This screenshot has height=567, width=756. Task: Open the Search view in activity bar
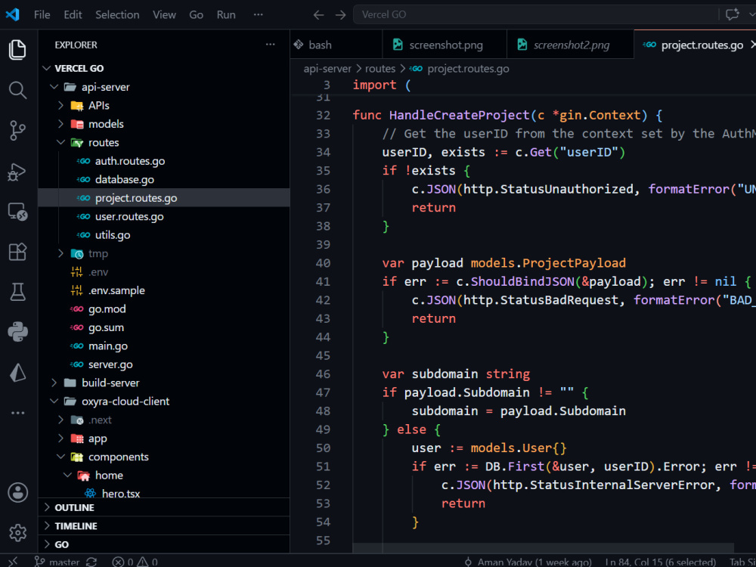click(x=18, y=90)
